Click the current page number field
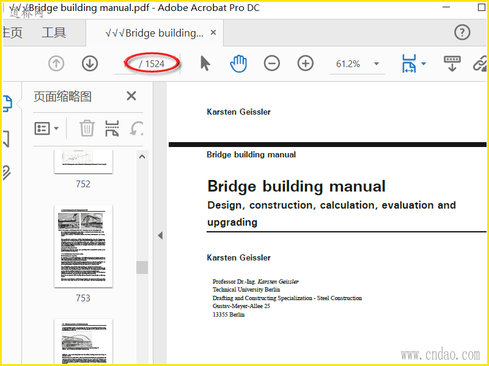This screenshot has width=489, height=366. click(125, 64)
